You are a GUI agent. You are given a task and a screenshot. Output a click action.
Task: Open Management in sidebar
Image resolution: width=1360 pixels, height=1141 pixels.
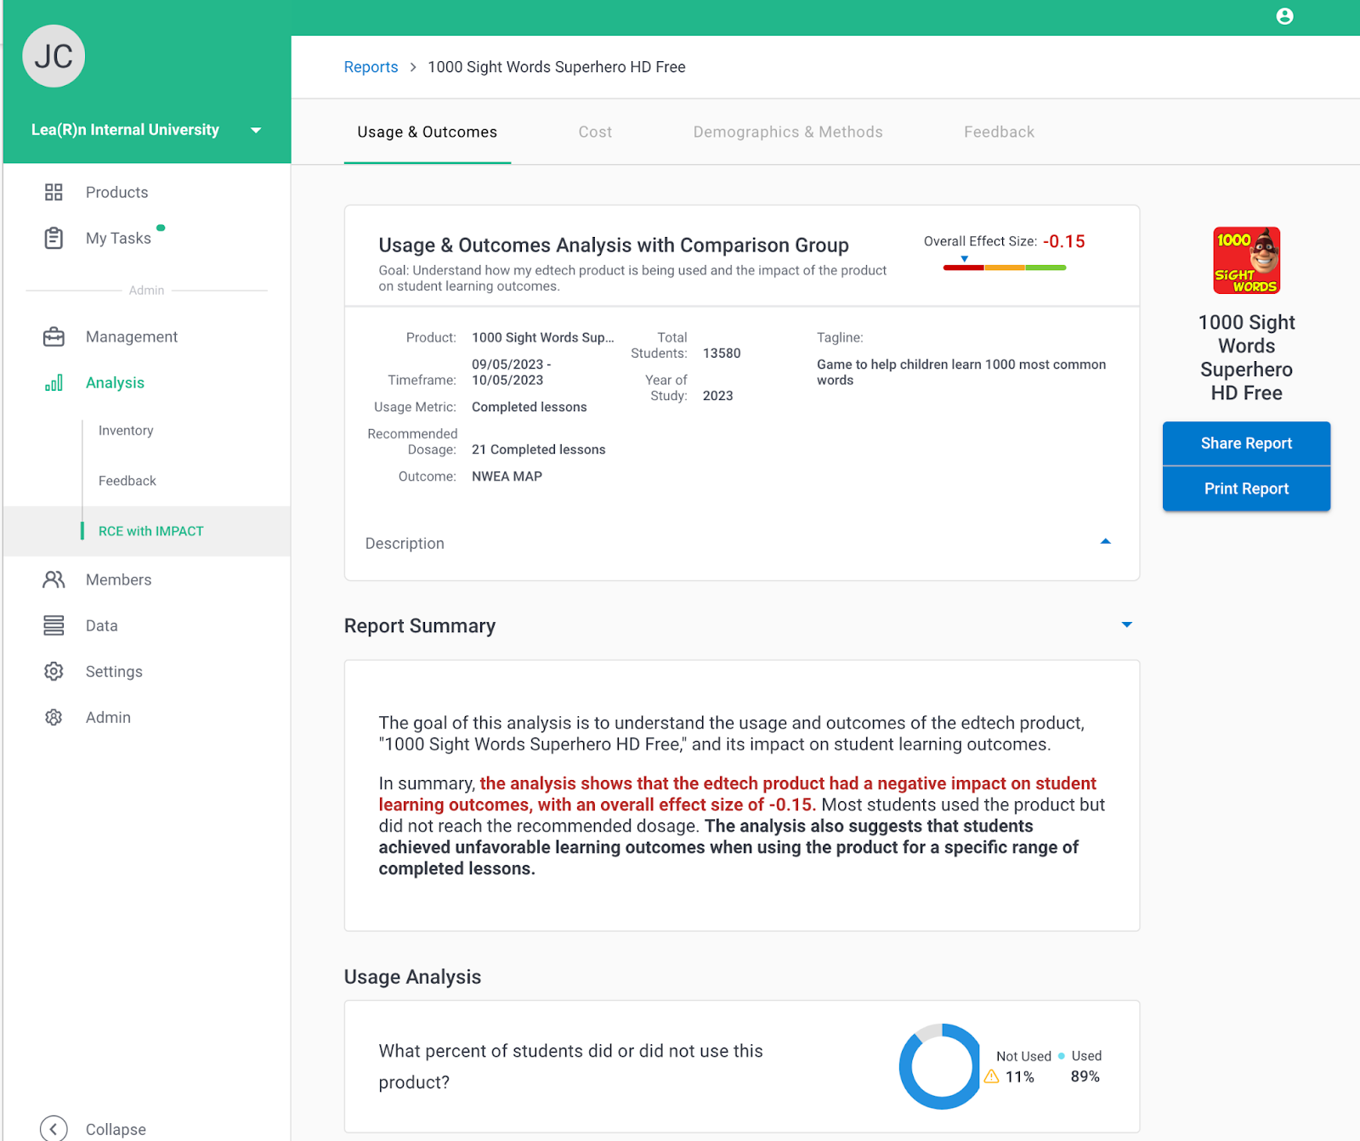click(x=132, y=336)
